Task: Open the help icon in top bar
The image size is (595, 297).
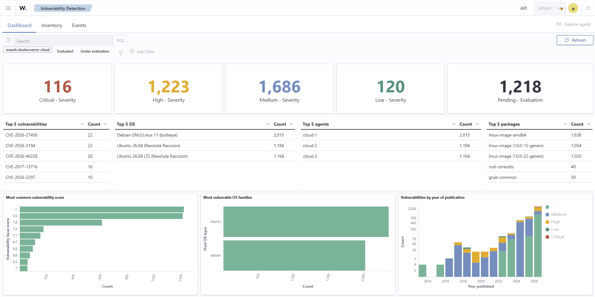Action: coord(588,8)
